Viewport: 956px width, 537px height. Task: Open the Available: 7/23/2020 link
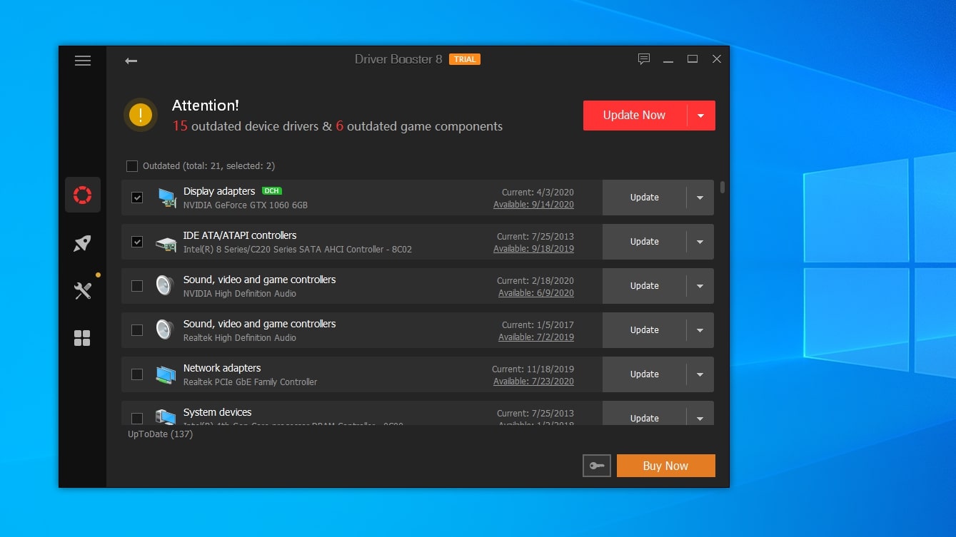533,382
